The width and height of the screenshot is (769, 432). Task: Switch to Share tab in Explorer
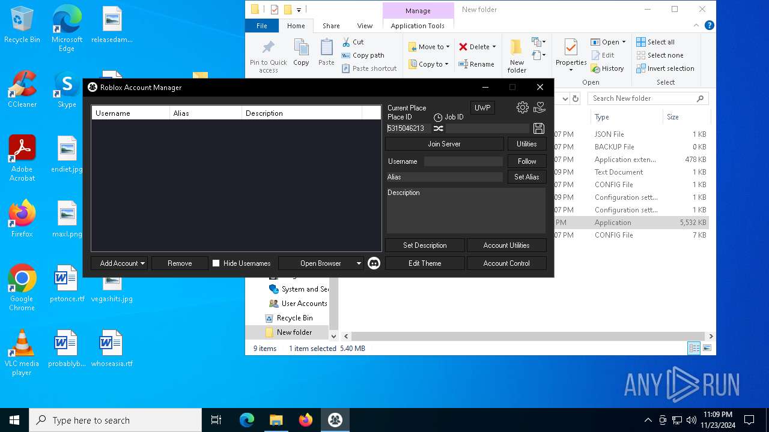click(x=331, y=26)
